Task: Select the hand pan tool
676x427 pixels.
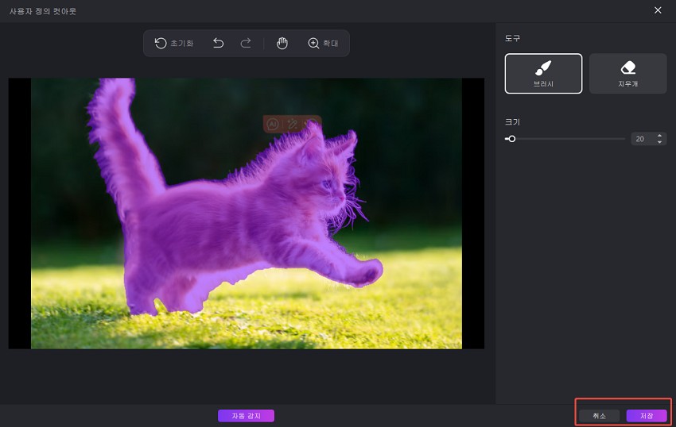Action: pyautogui.click(x=282, y=43)
